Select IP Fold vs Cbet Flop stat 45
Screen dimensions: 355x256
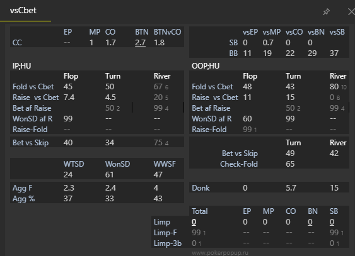point(68,87)
